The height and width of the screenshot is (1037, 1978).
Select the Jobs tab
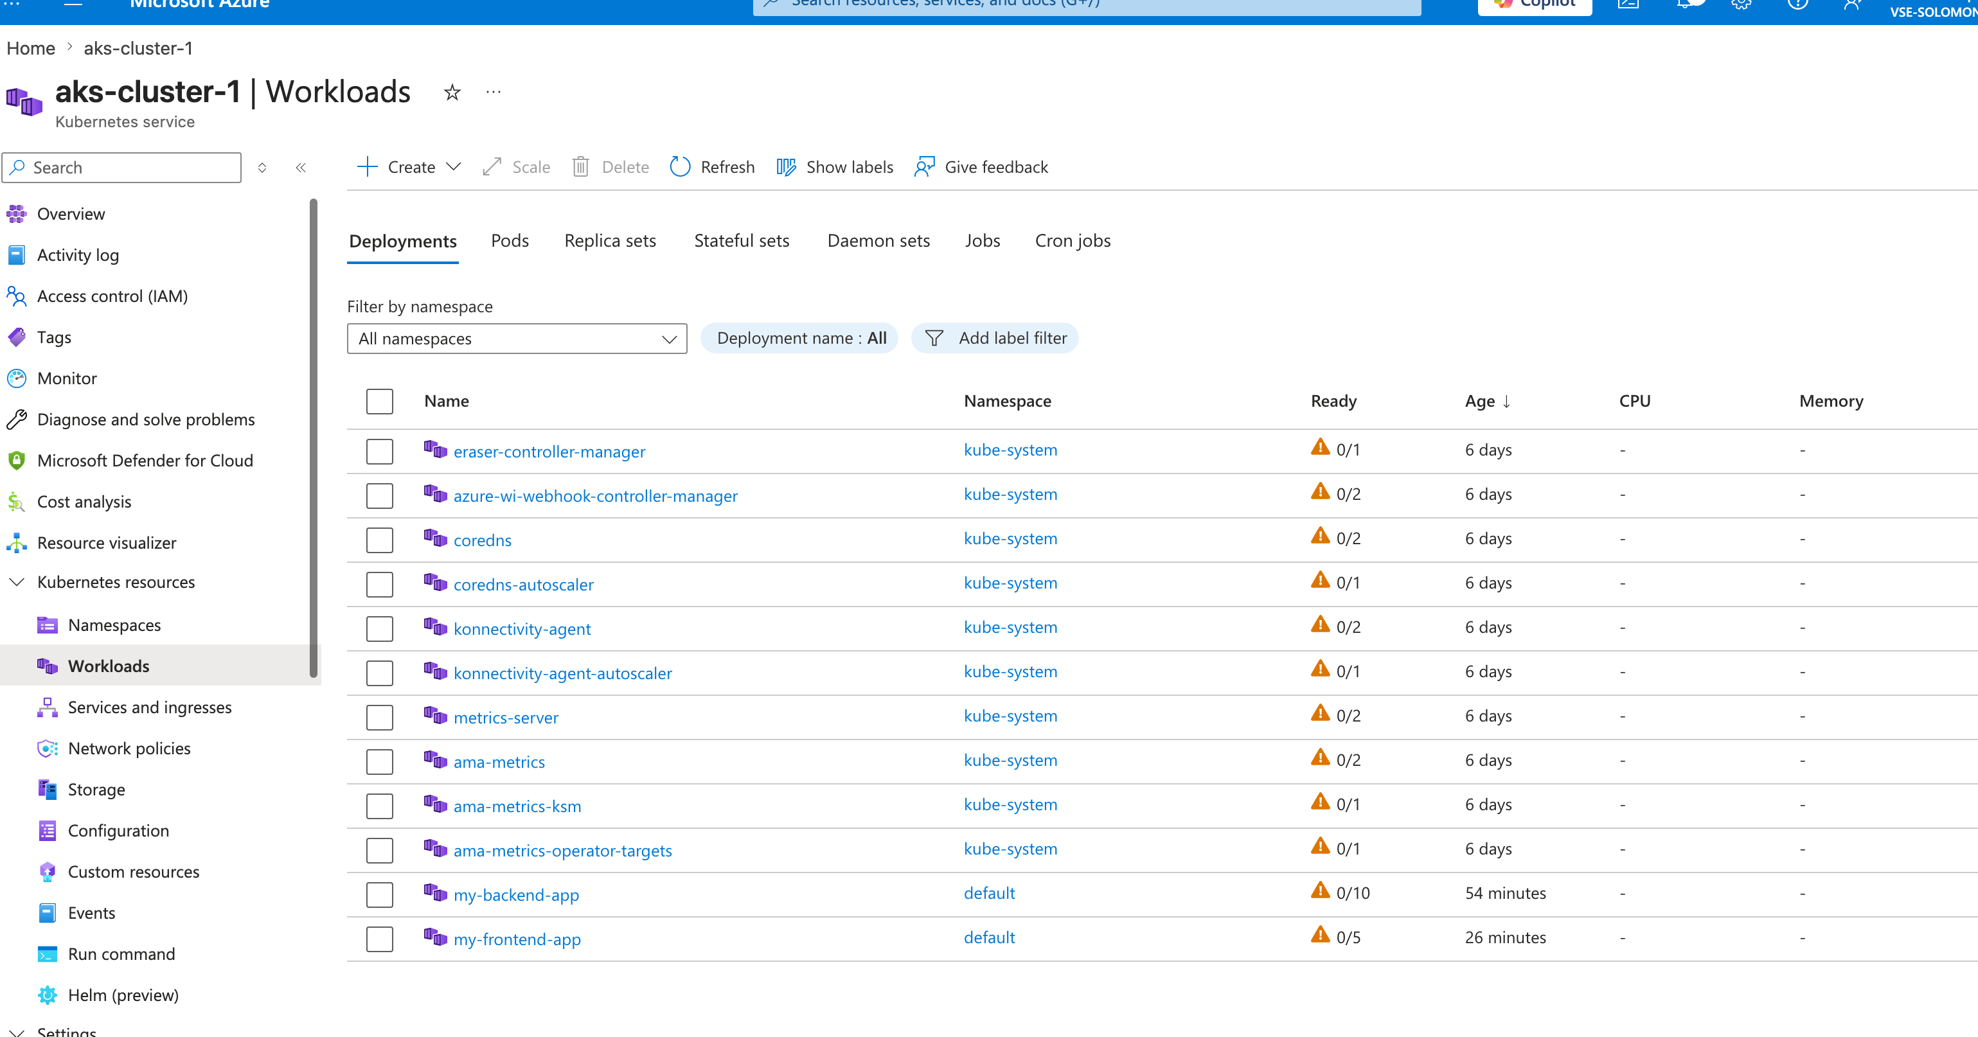coord(983,241)
